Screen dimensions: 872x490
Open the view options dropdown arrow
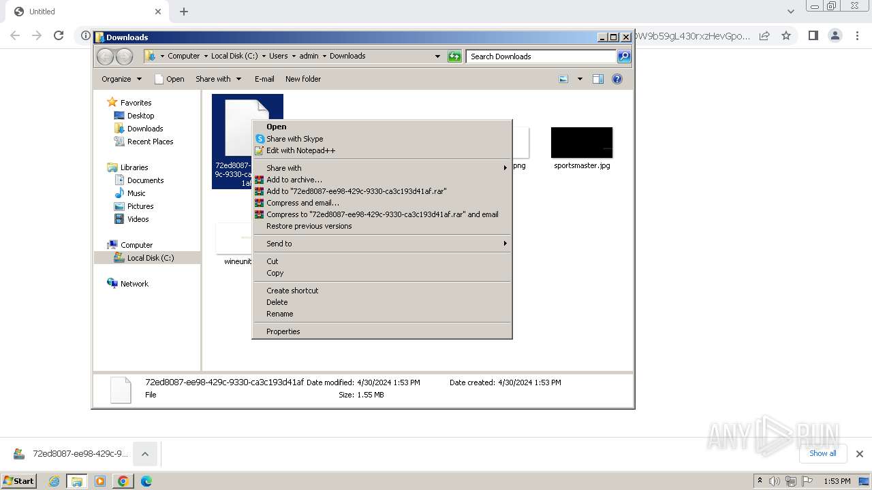pos(580,79)
